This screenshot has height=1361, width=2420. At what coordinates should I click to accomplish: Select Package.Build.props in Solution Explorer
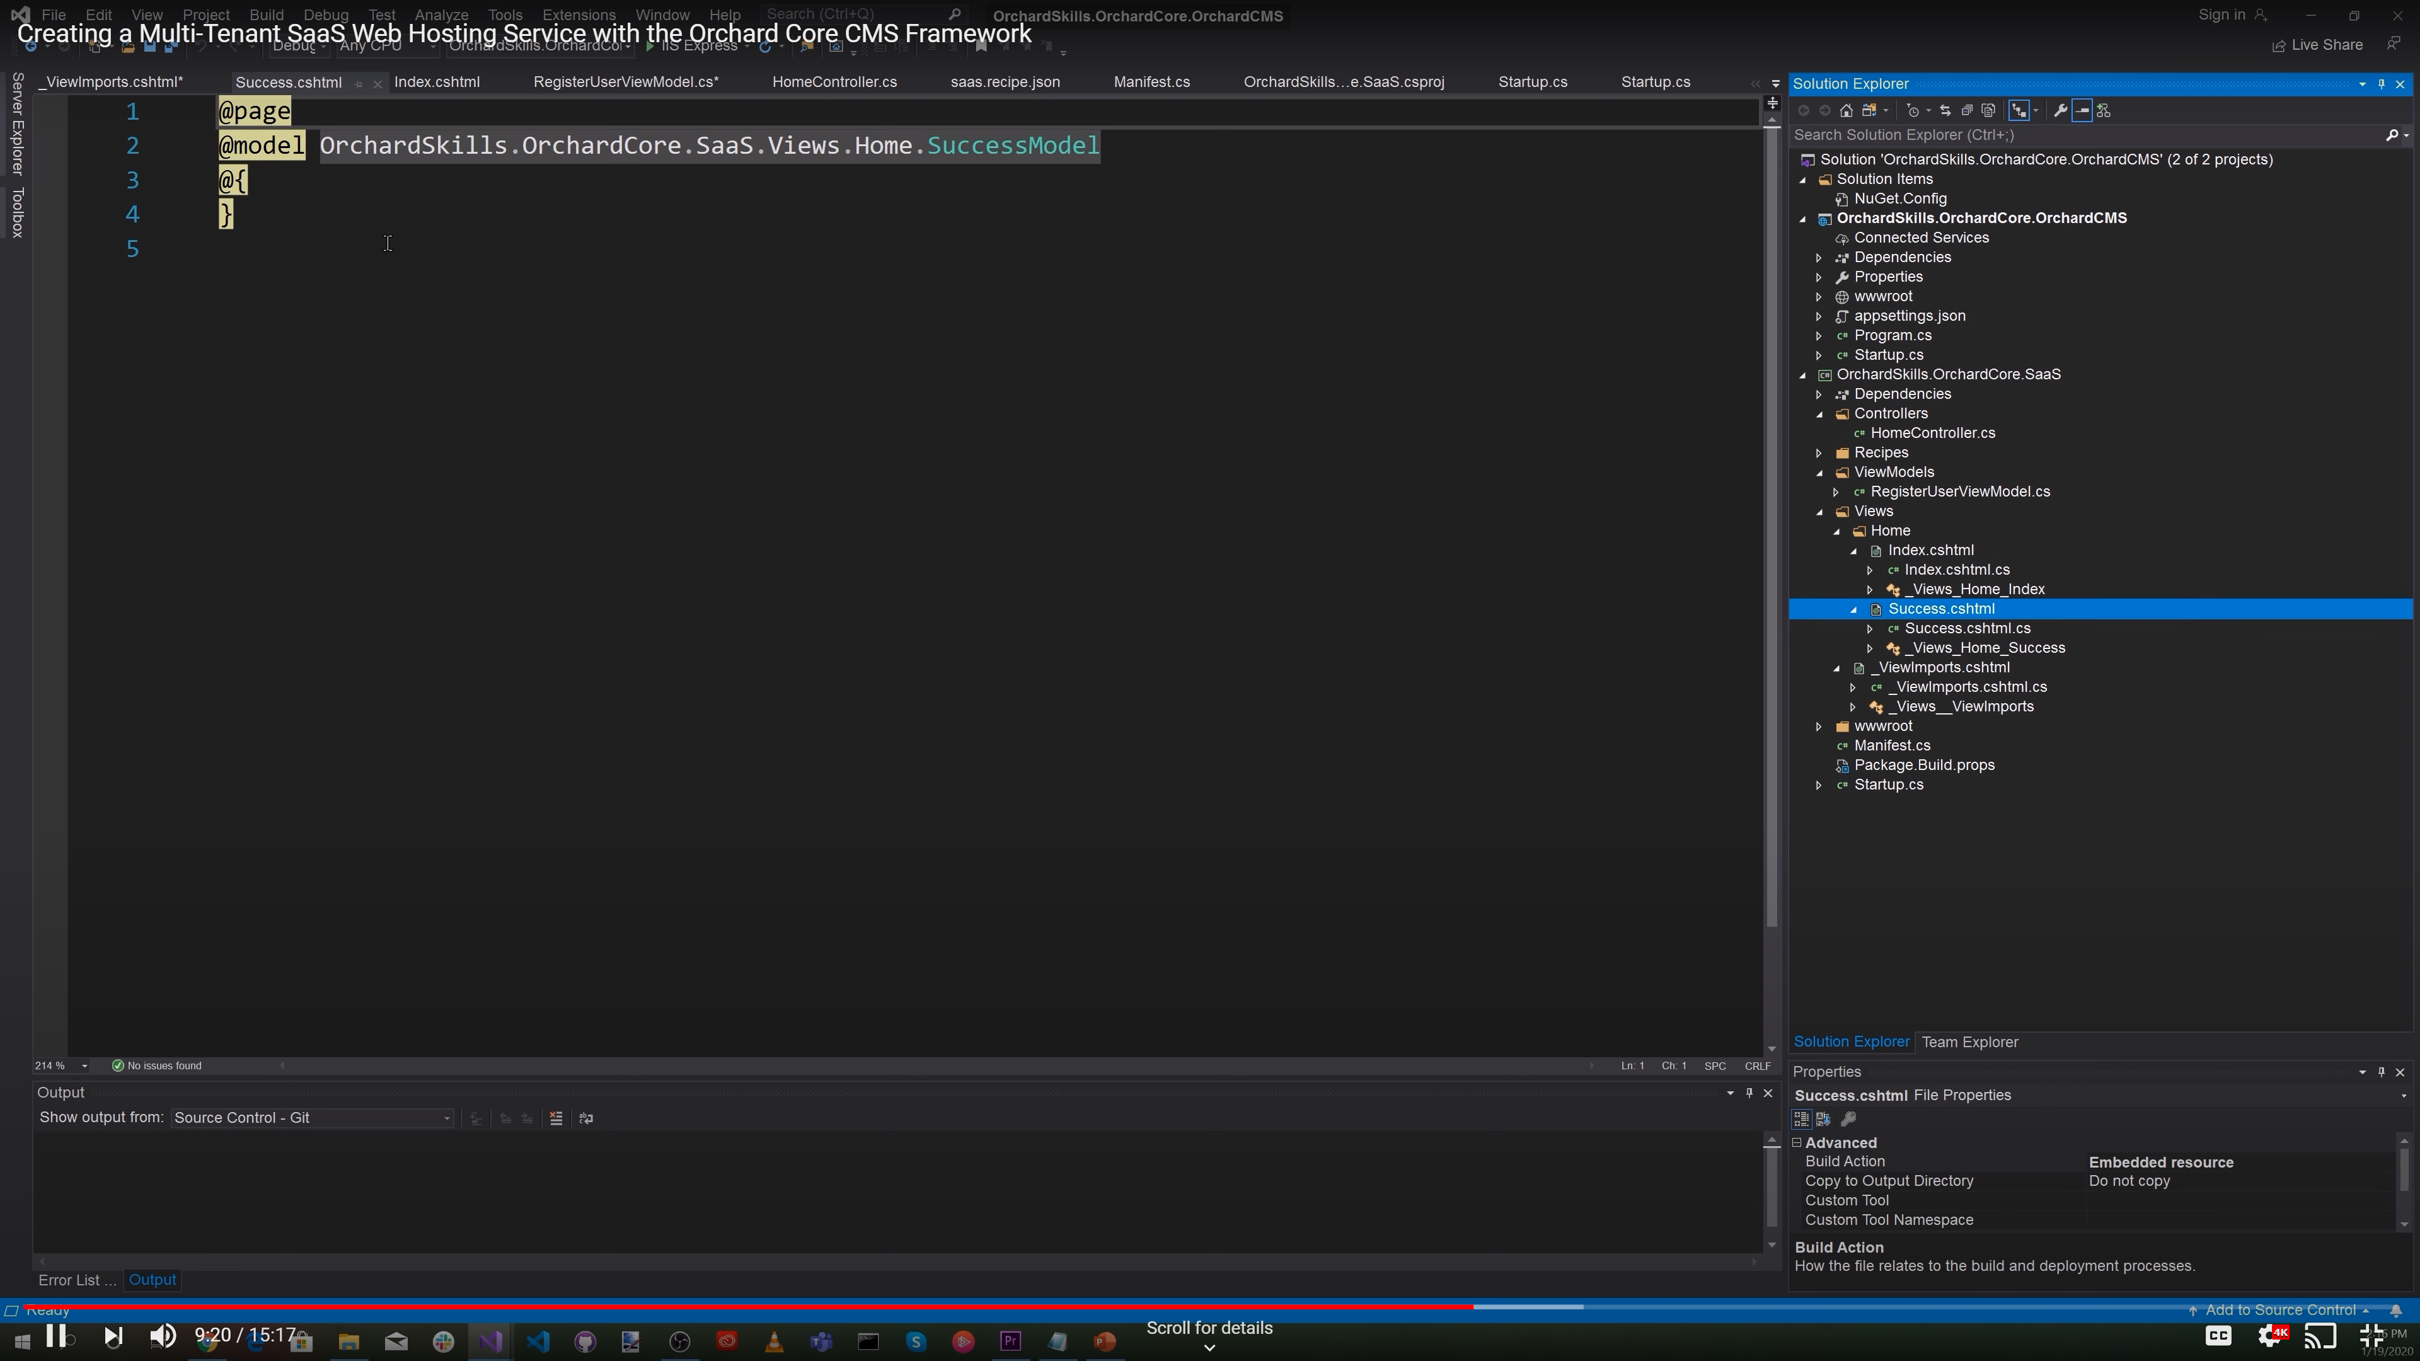point(1924,766)
